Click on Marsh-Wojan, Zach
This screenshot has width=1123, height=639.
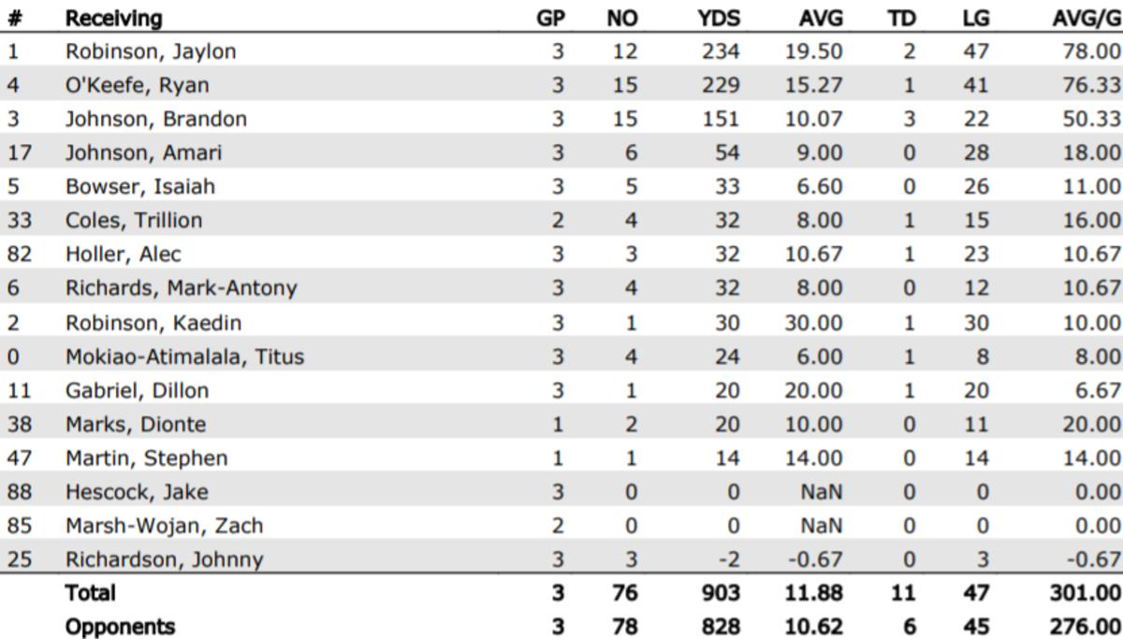(x=164, y=526)
